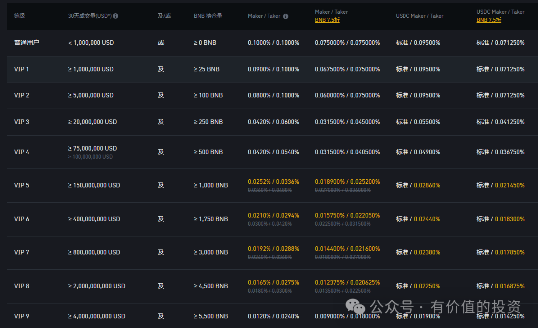
Task: Select the ≥ 400,000,000 USD cell
Action: 94,219
